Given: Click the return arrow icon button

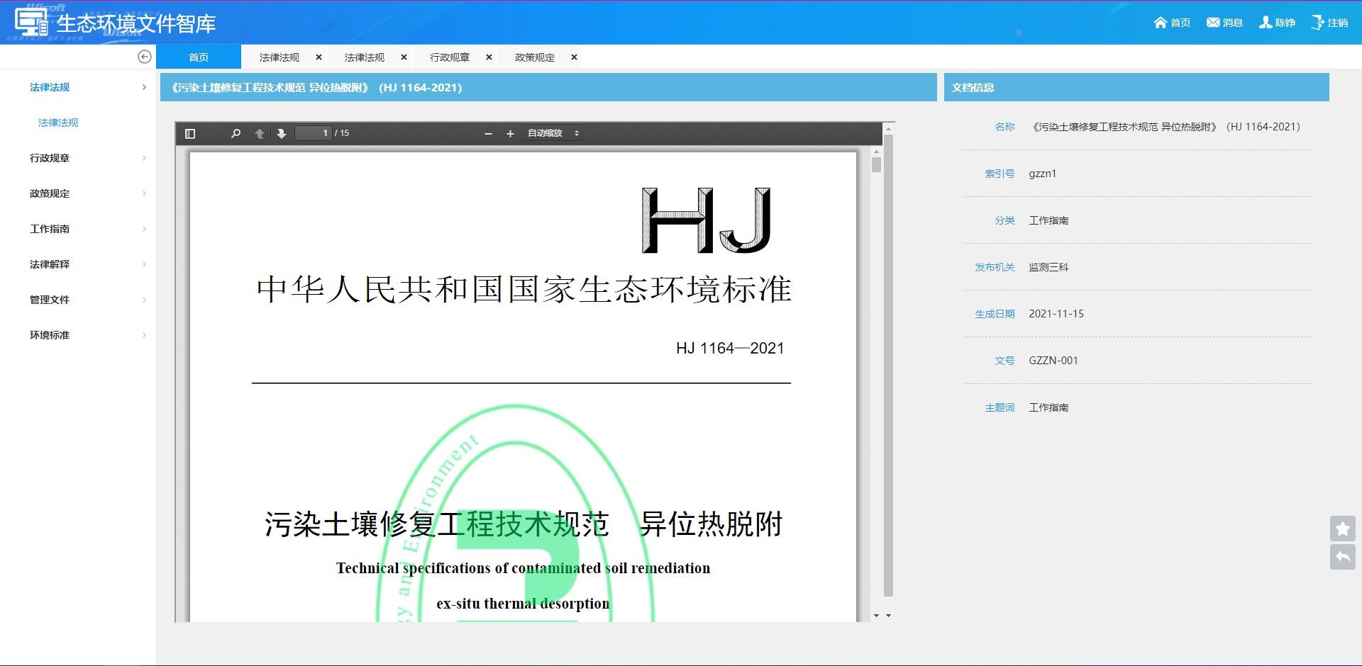Looking at the screenshot, I should [x=1342, y=558].
